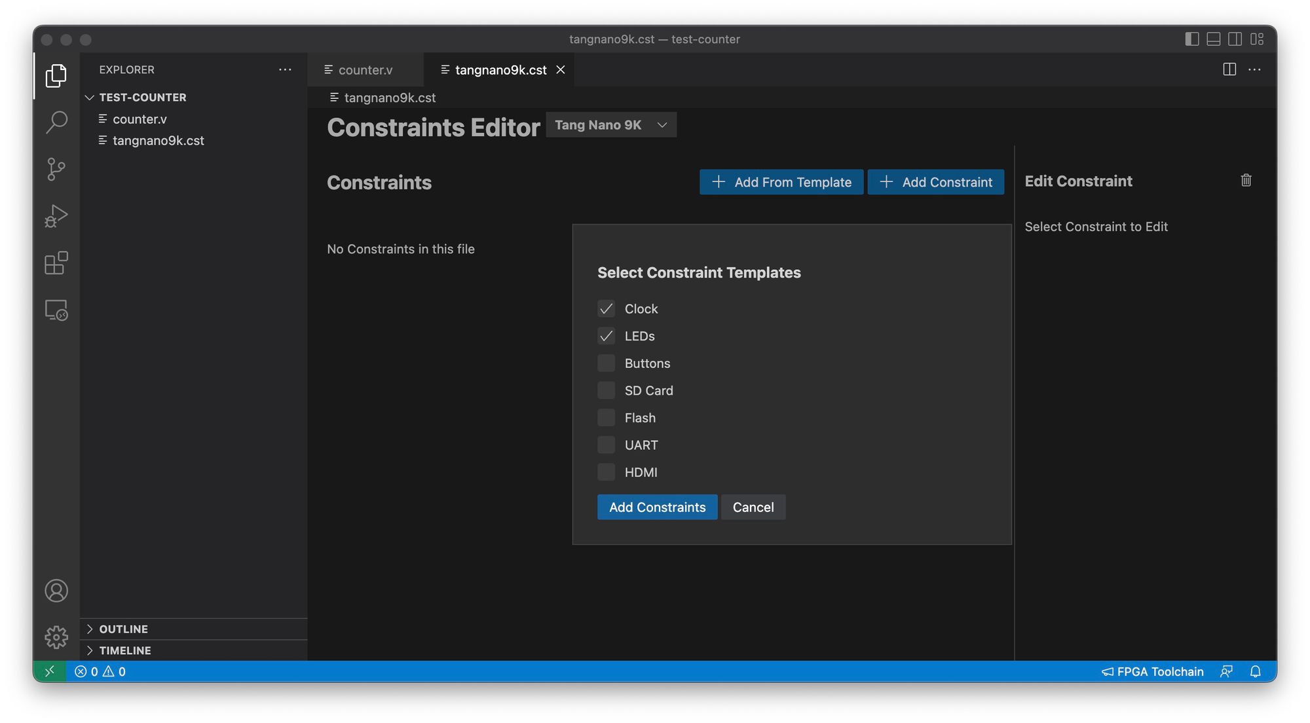Expand the OUTLINE section
1310x723 pixels.
pos(124,629)
